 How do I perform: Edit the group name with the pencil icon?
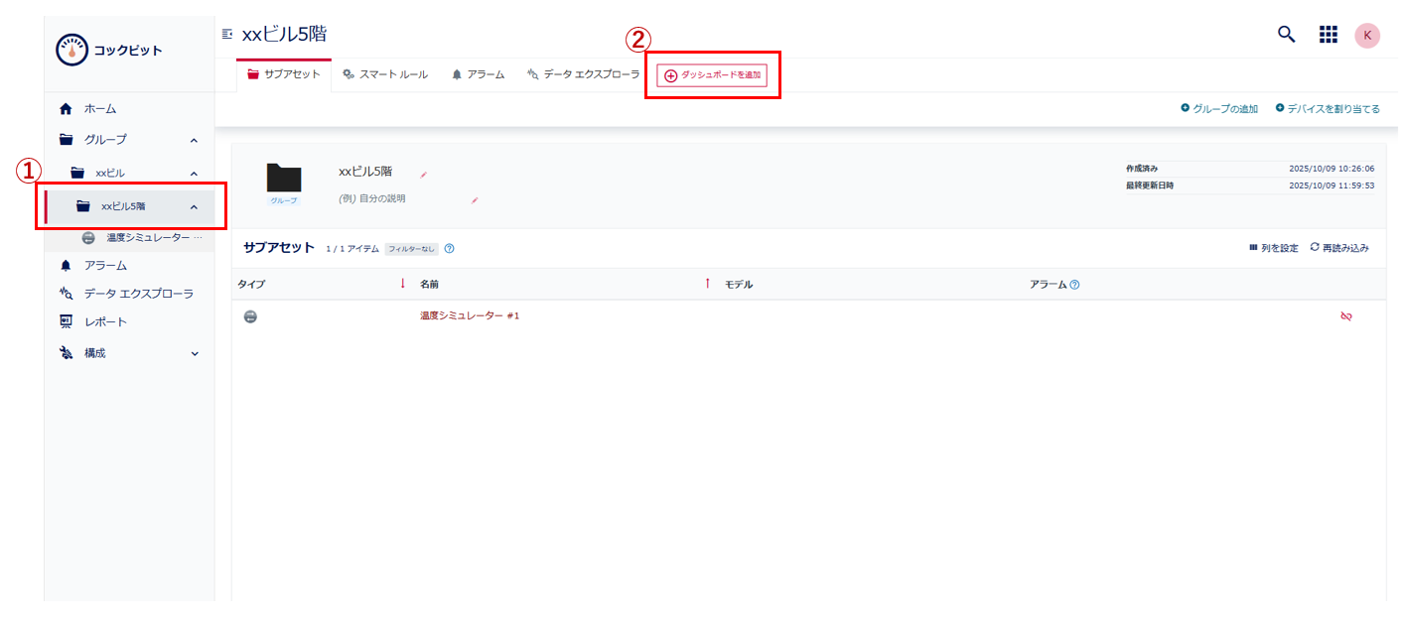click(x=424, y=175)
